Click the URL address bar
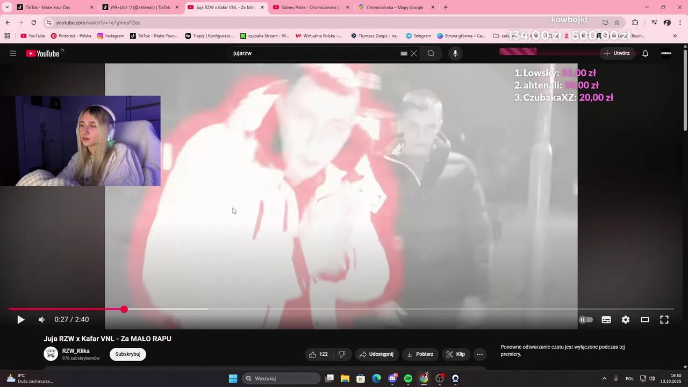 pyautogui.click(x=322, y=23)
